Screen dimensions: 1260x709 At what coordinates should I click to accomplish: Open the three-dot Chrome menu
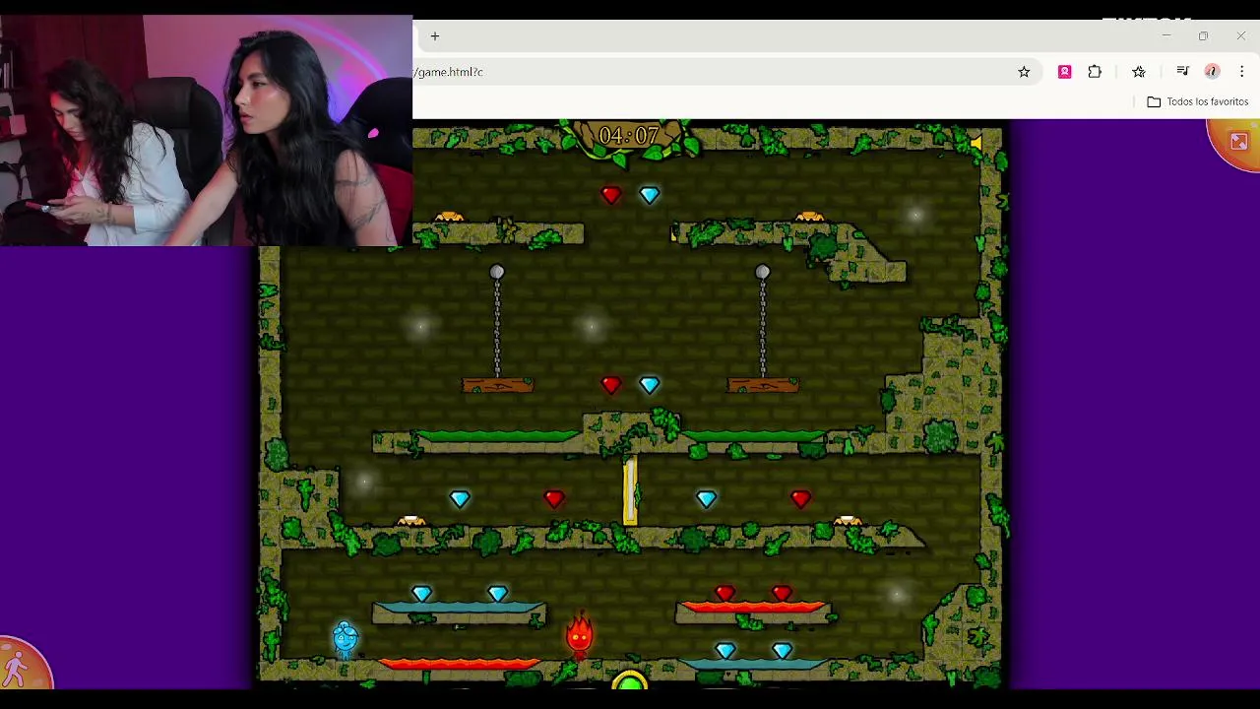point(1242,72)
